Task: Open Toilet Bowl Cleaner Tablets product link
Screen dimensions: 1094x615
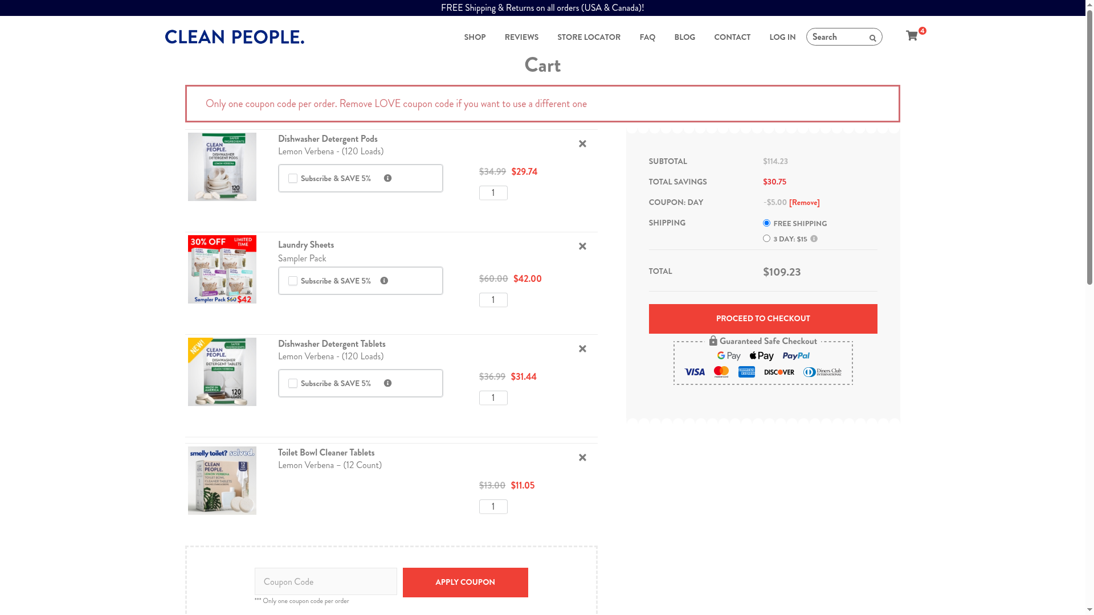Action: pyautogui.click(x=326, y=453)
